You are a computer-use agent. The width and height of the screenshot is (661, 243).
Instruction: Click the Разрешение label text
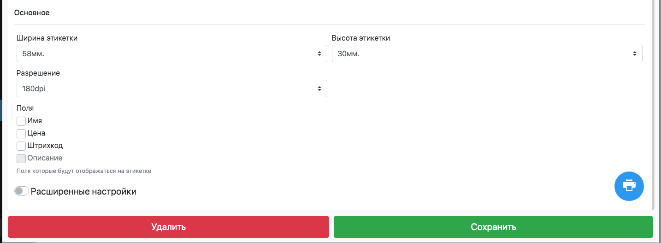pos(38,73)
